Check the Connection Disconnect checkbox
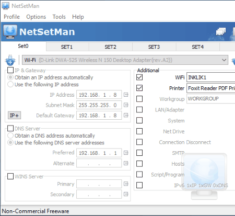The image size is (235, 216). (139, 142)
